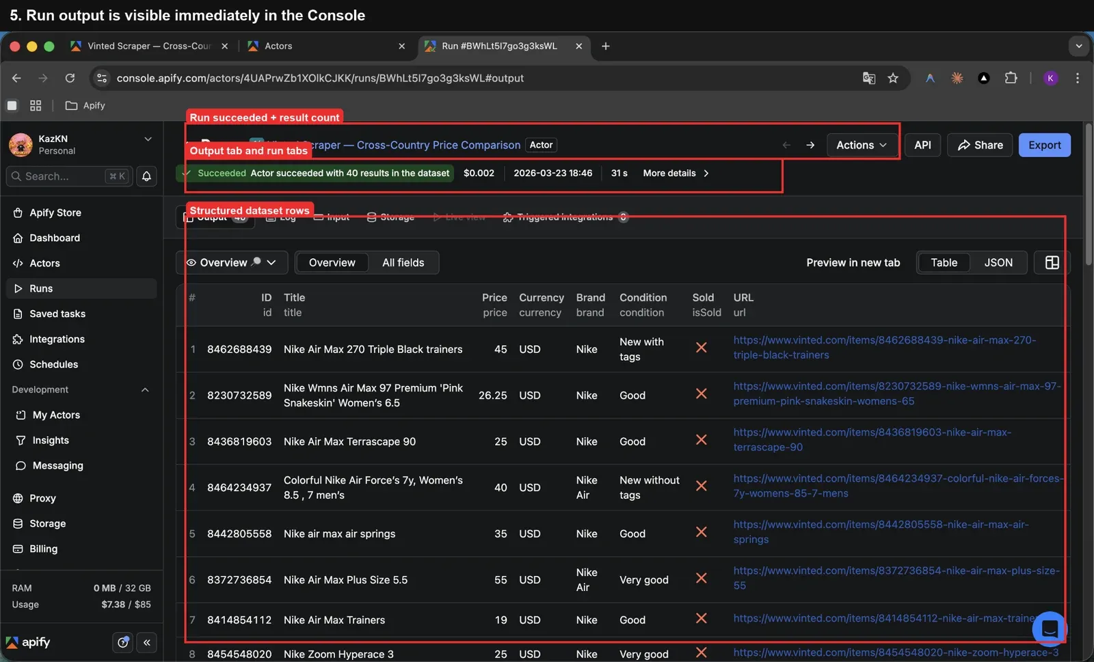Image resolution: width=1094 pixels, height=662 pixels.
Task: Switch to the Actors browser tab
Action: point(327,46)
